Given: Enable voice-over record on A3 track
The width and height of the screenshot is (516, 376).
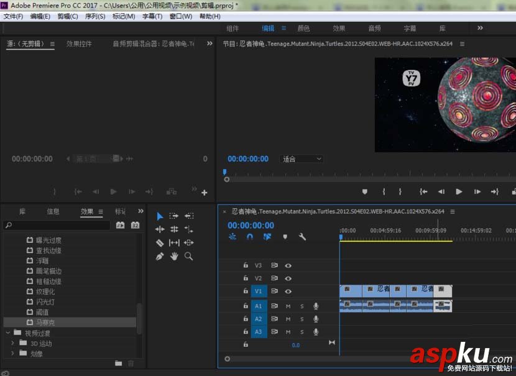Looking at the screenshot, I should (x=316, y=332).
